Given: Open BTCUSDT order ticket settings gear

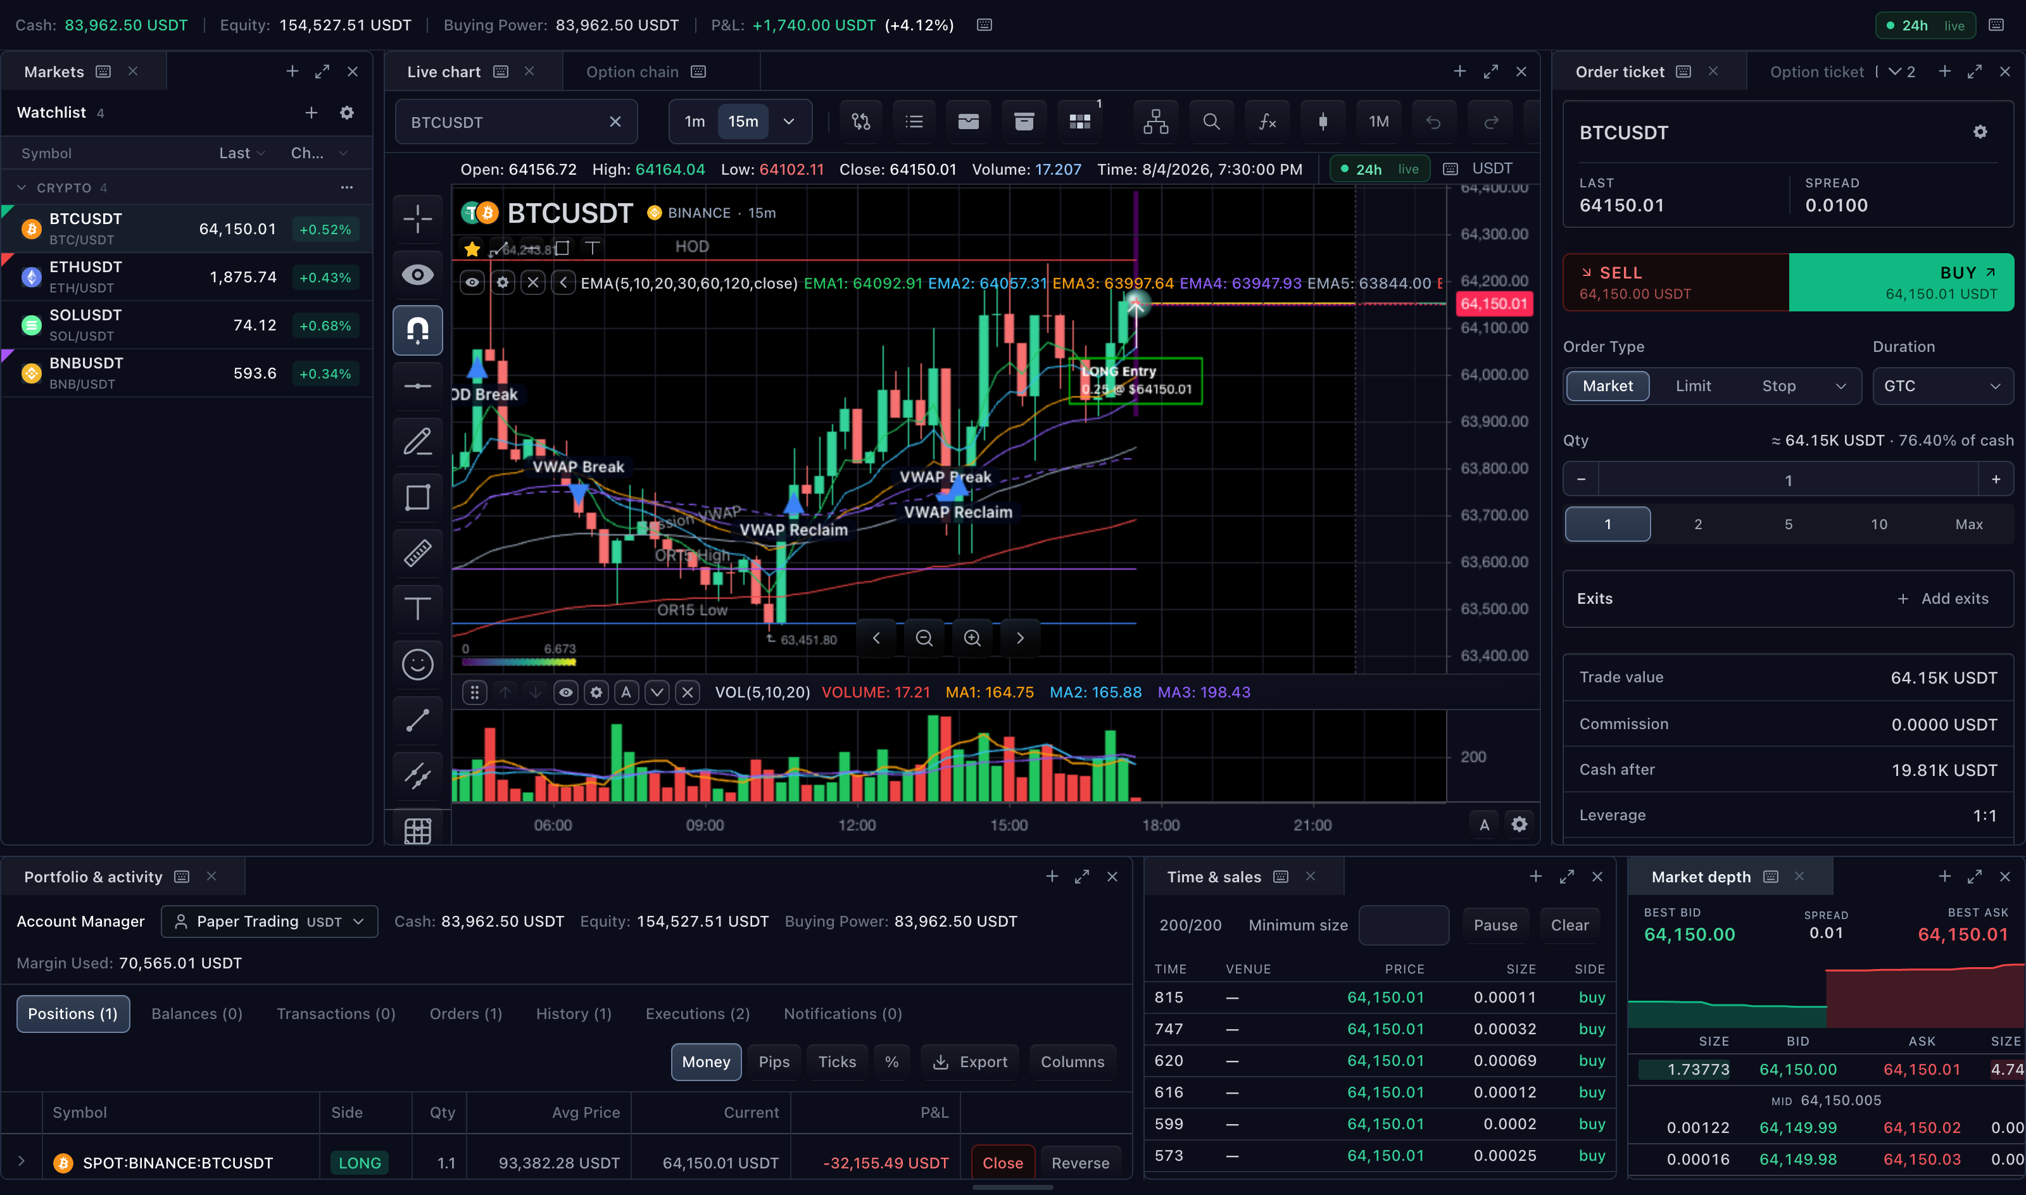Looking at the screenshot, I should 1980,132.
